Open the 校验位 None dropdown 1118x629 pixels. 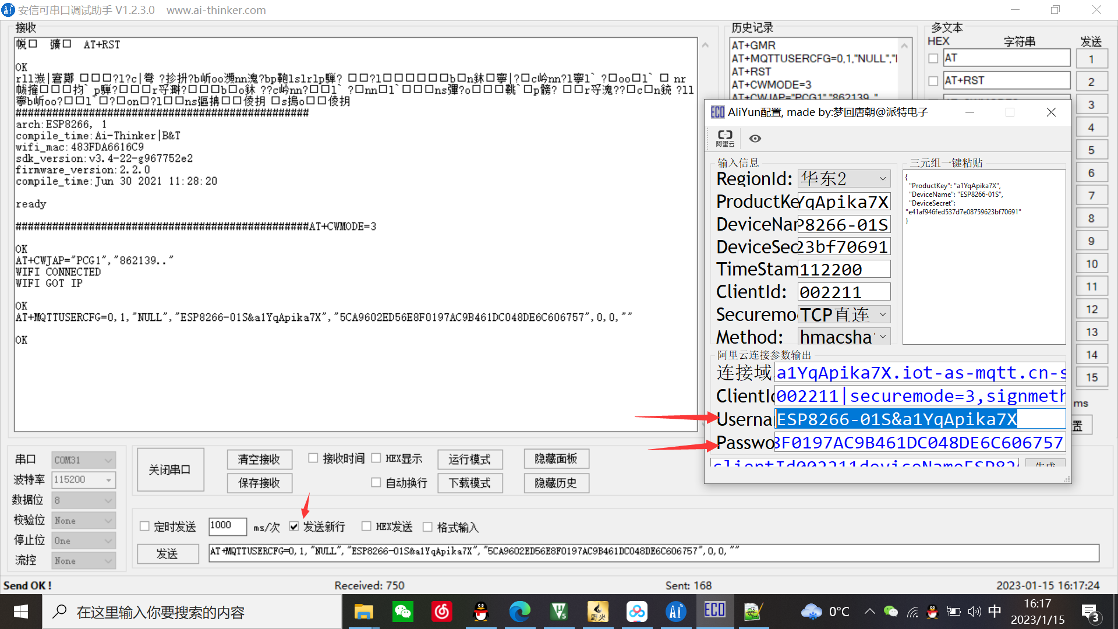83,521
